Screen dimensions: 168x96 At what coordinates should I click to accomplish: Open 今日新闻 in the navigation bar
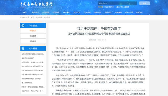tap(46, 12)
